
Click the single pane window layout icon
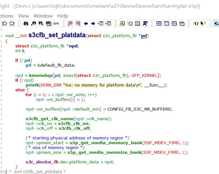tap(167, 23)
